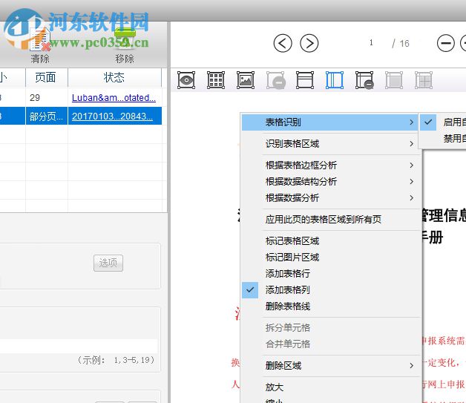This screenshot has height=403, width=466.
Task: Select the 禁用 submenu option
Action: coord(443,139)
